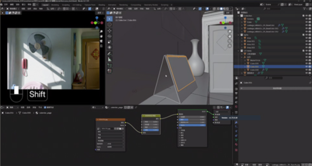
Task: Expand Subsurface panel in Principled BSDF node
Action: pyautogui.click(x=180, y=131)
